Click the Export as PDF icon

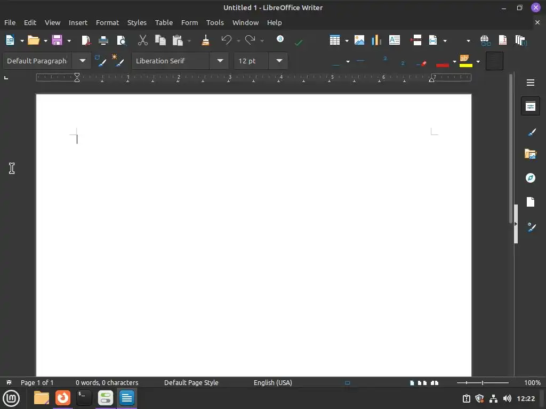[86, 40]
